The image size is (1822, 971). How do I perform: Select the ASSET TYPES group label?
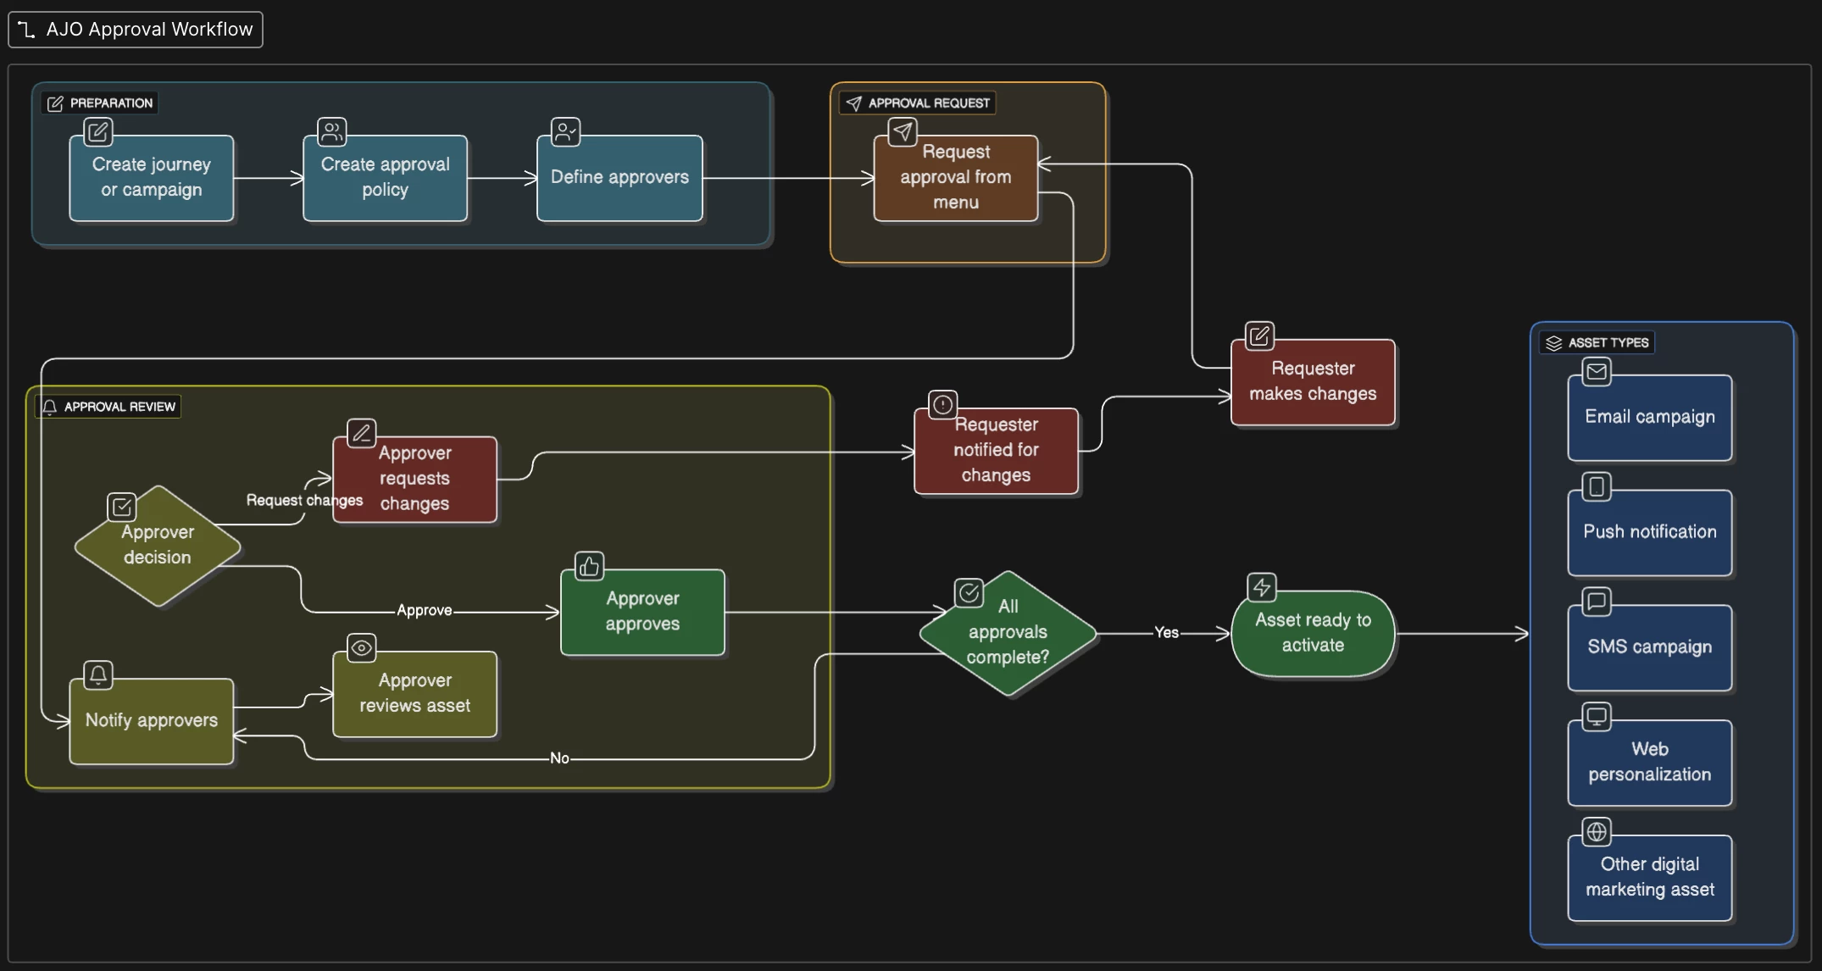tap(1597, 342)
